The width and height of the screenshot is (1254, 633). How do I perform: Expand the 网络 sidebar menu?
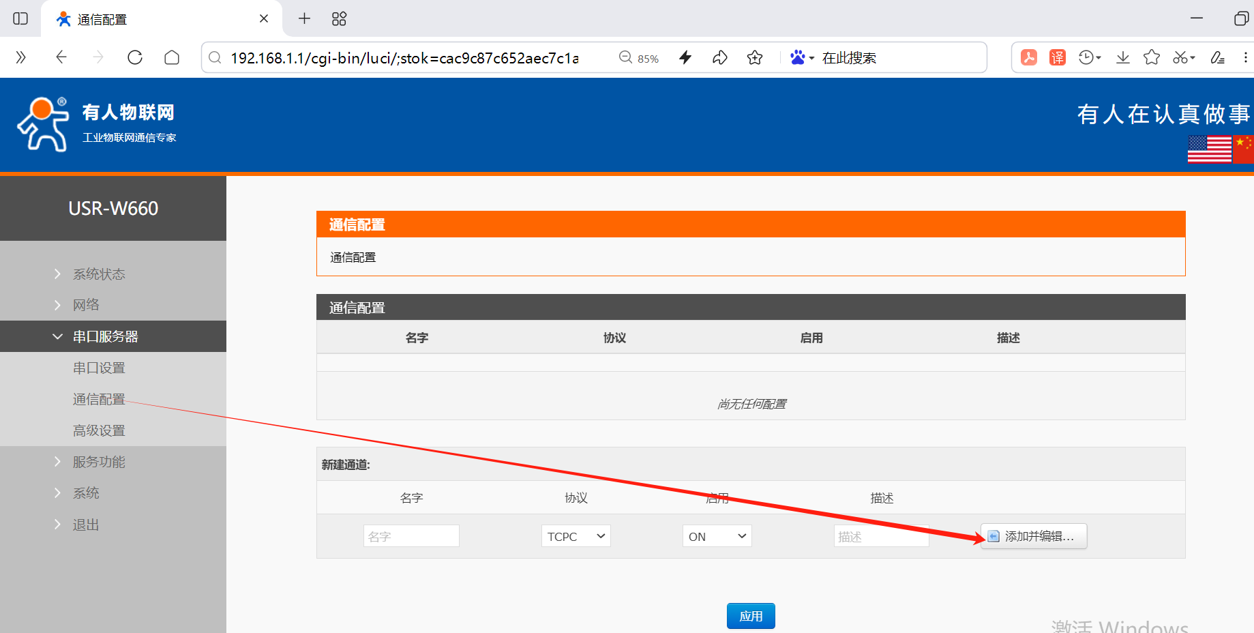(x=86, y=305)
